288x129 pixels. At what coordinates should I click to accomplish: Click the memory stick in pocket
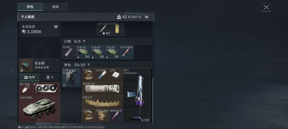click(x=69, y=52)
